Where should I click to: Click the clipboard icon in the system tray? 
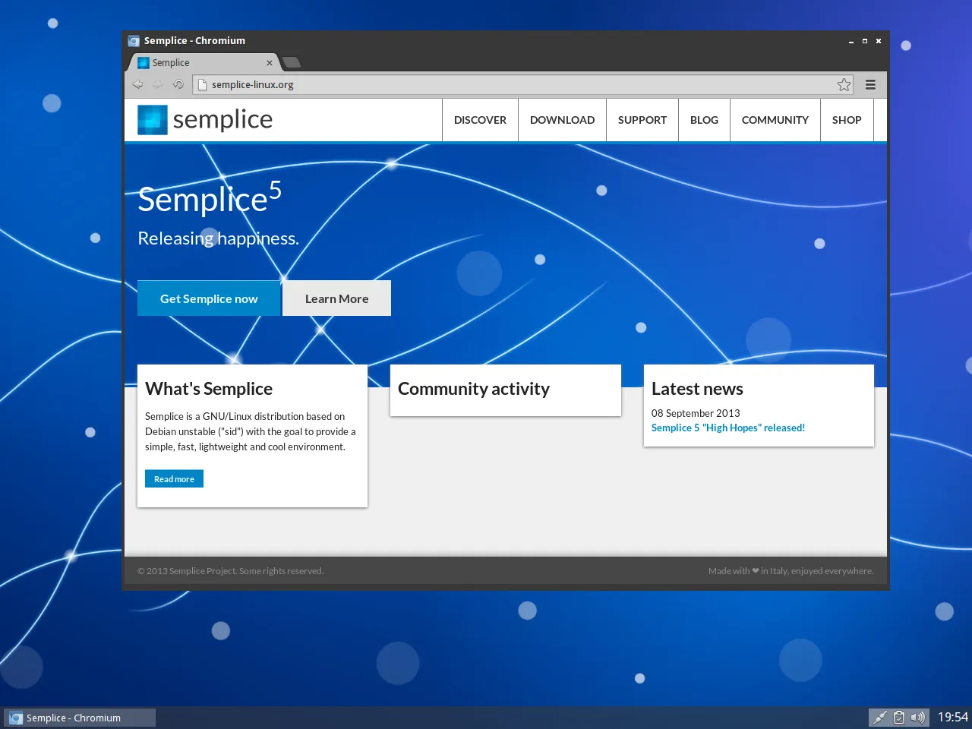[899, 717]
